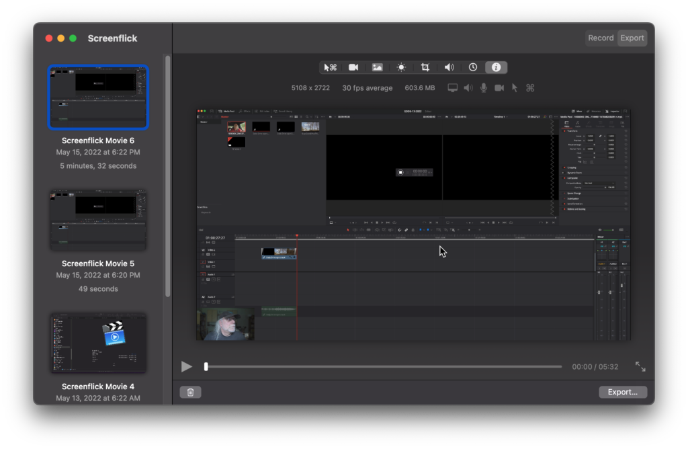This screenshot has height=449, width=688.
Task: Open the camera settings tab
Action: pos(353,67)
